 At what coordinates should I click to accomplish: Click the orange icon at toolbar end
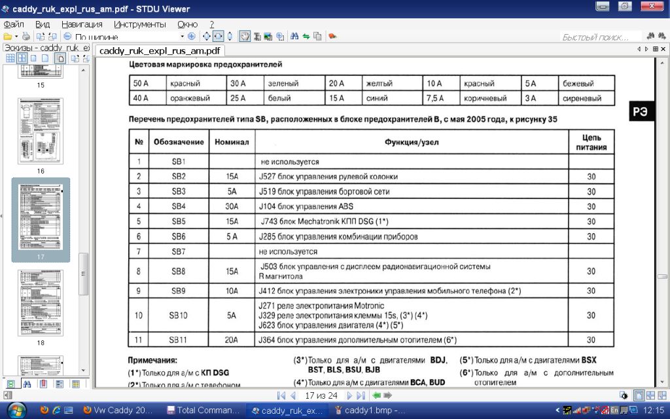[x=332, y=37]
